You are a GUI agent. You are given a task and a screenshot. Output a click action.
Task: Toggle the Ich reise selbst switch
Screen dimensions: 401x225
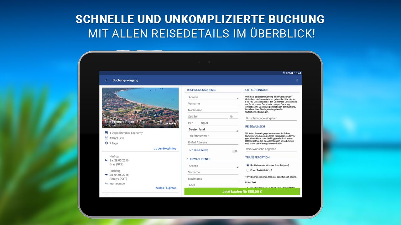pyautogui.click(x=235, y=151)
